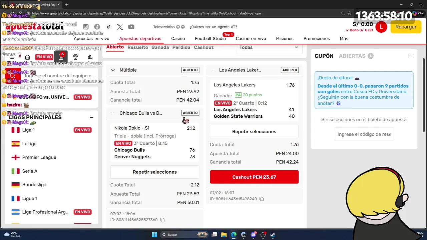Click the Cashout PEN 23.67 button
Viewport: 427px width, 240px height.
pos(254,177)
